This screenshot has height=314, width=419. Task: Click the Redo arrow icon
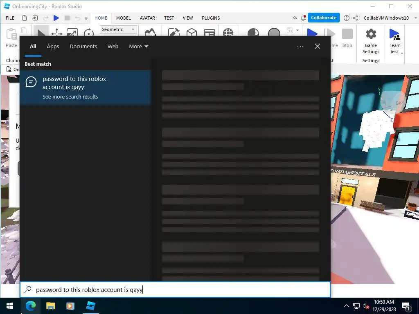[46, 18]
